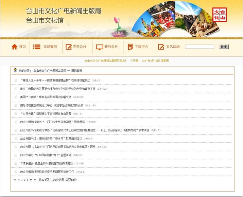The width and height of the screenshot is (243, 197).
Task: Click the 台山文化 red logo
Action: [x=220, y=15]
